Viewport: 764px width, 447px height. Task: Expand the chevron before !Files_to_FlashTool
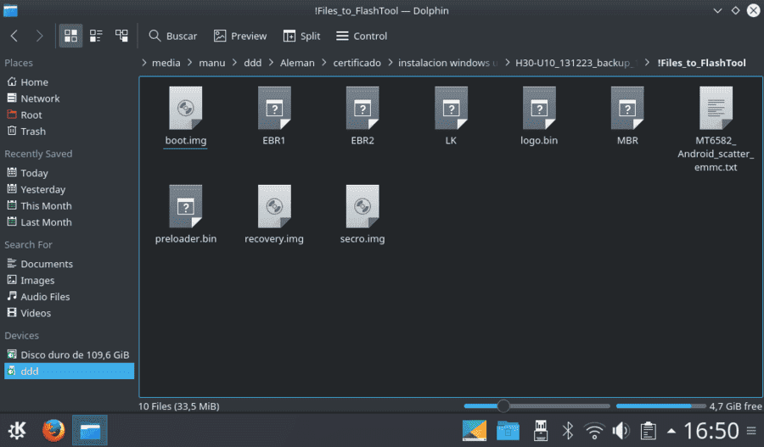pos(647,62)
